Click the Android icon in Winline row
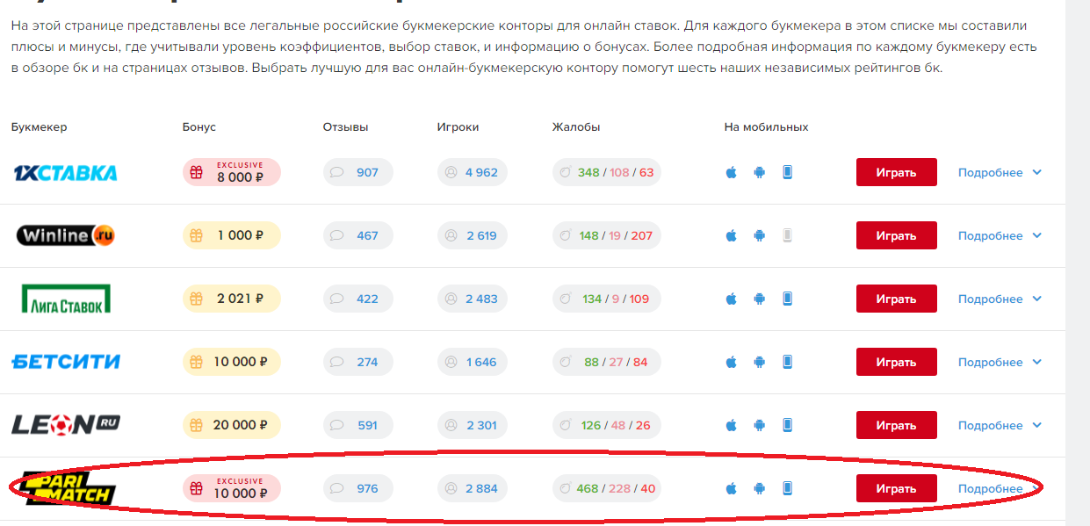1090x526 pixels. click(x=759, y=235)
